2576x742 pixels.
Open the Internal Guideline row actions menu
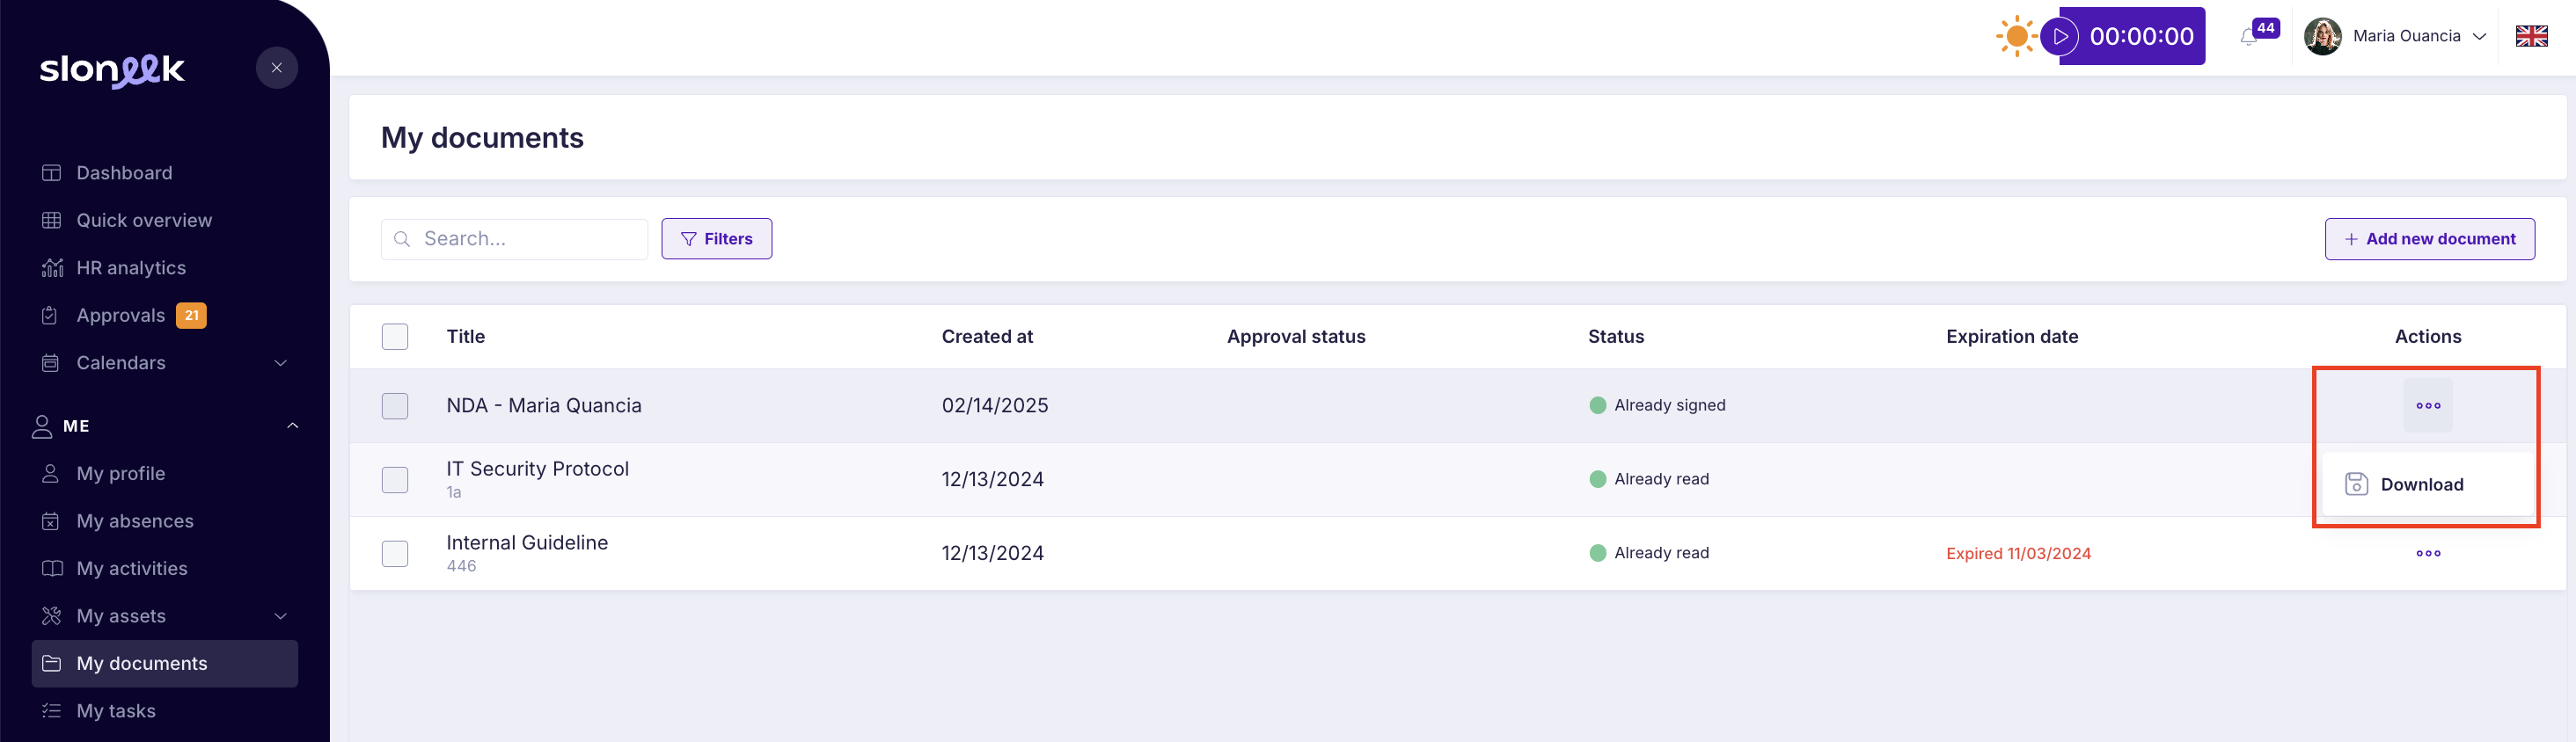[x=2427, y=553]
